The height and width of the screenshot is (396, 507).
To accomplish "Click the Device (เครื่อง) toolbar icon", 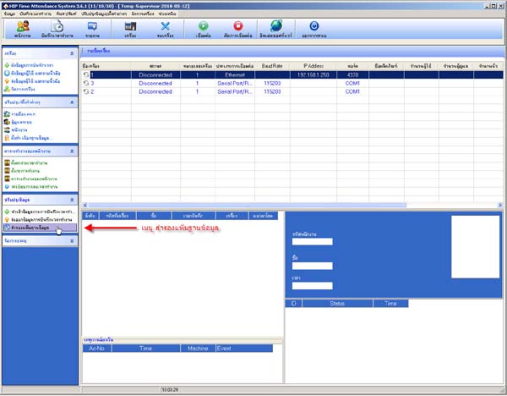I will pyautogui.click(x=130, y=29).
